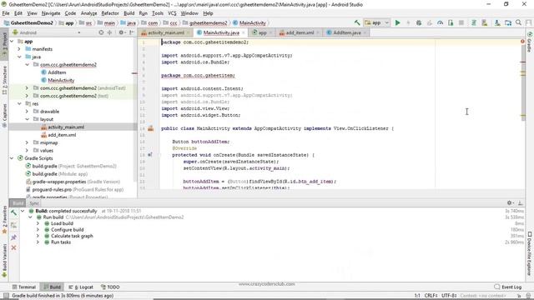Click the CRLF line separator selector
The image size is (534, 300).
[431, 296]
